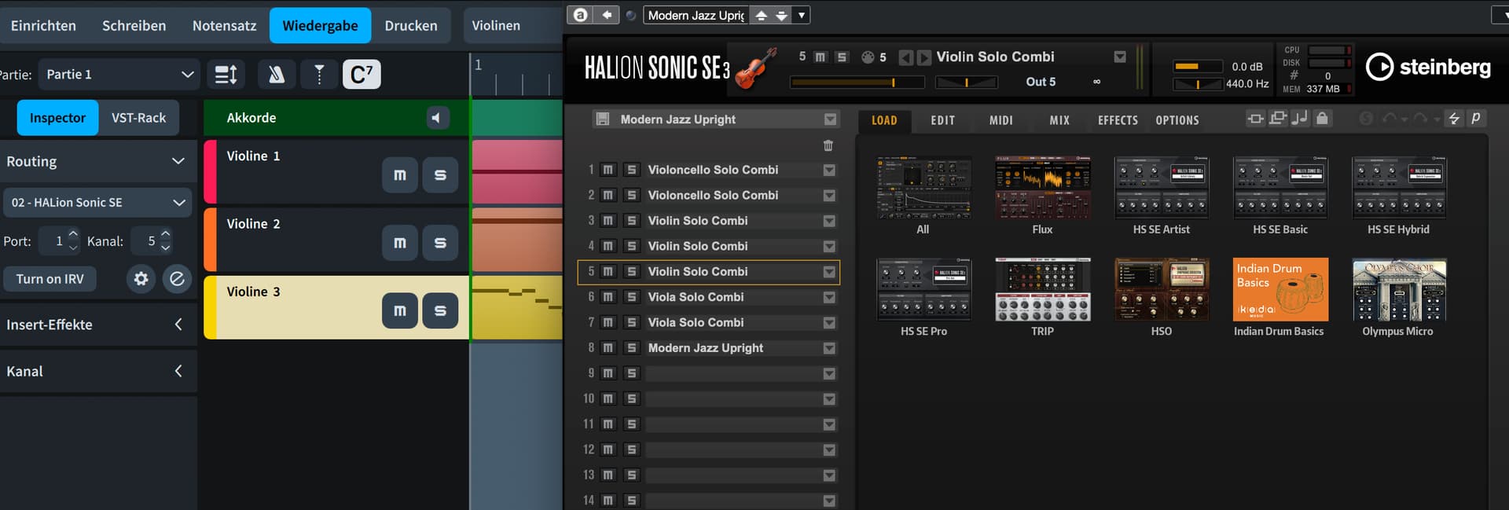Adjust the slot pan slider beside Out 5
The height and width of the screenshot is (510, 1509).
point(966,82)
